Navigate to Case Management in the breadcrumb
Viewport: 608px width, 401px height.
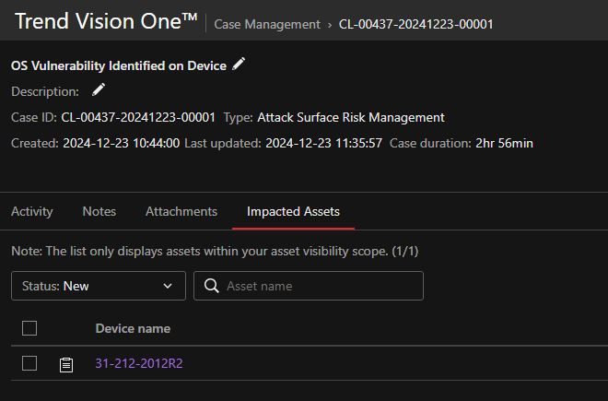pos(267,24)
